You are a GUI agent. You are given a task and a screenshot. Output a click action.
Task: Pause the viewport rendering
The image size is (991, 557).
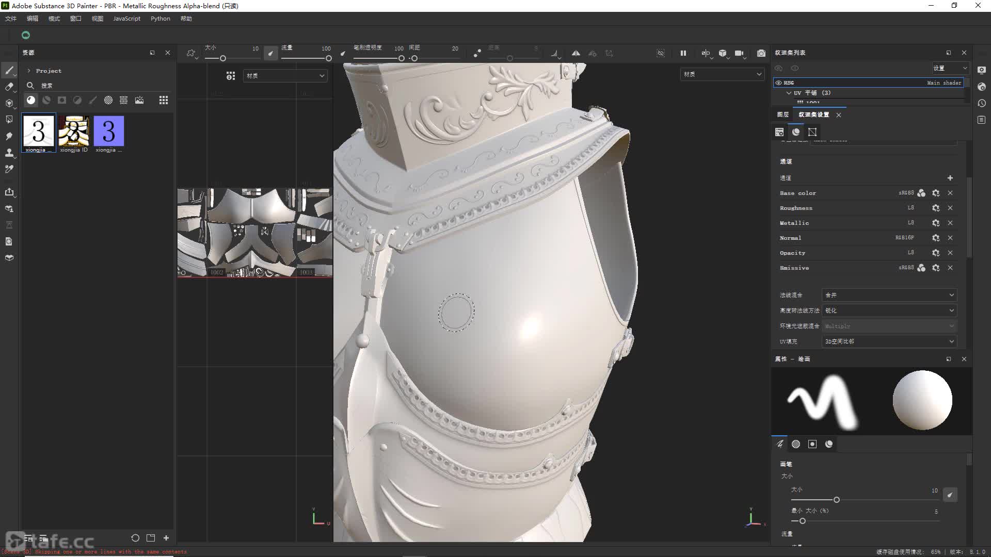pos(683,53)
